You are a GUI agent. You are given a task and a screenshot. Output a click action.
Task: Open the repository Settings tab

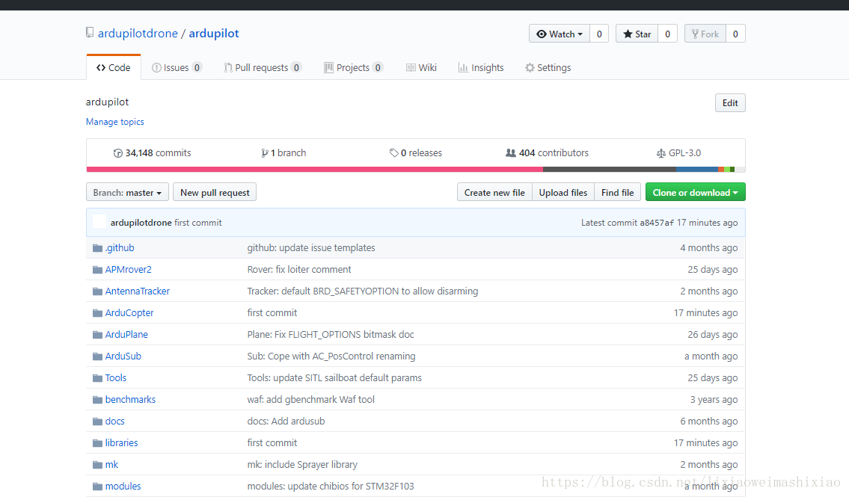point(548,67)
